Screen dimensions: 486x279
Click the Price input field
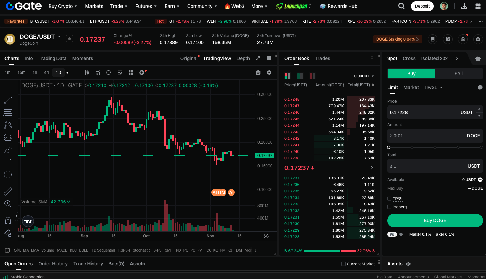[x=431, y=112]
